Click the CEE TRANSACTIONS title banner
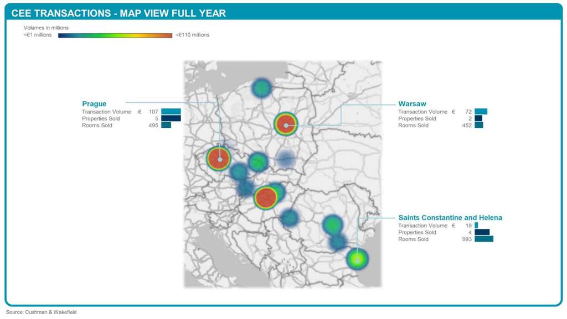567x319 pixels. [x=120, y=12]
